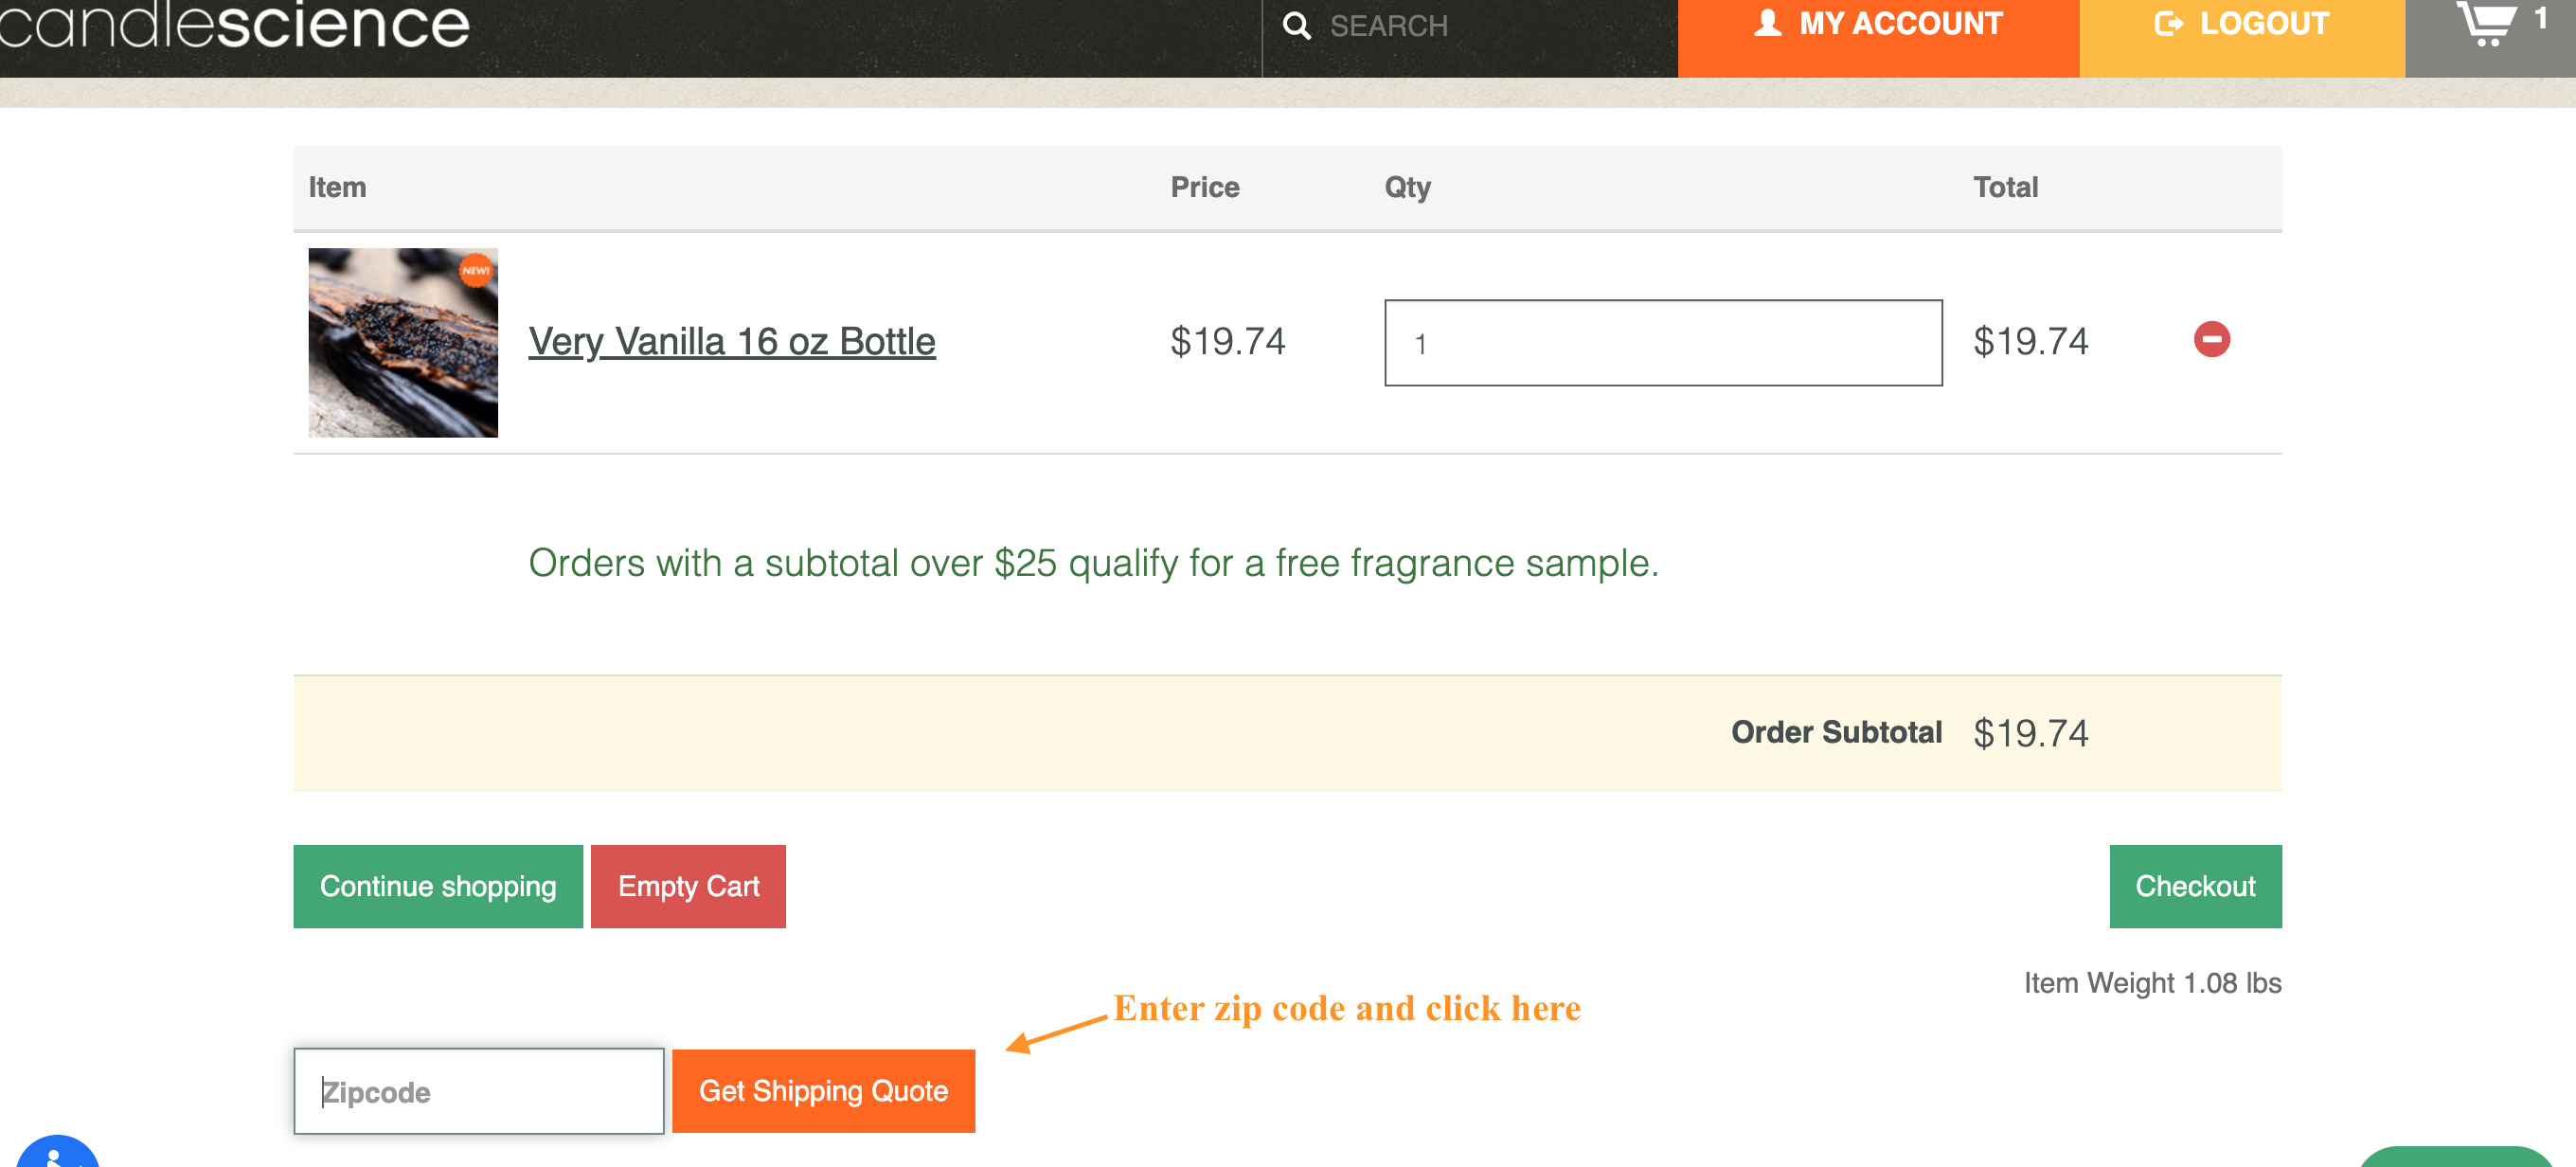The height and width of the screenshot is (1167, 2576).
Task: Click the person icon in My Account
Action: [x=1767, y=23]
